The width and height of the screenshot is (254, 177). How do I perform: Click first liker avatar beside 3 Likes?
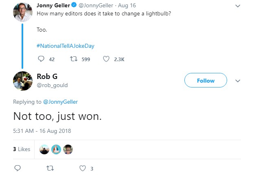pyautogui.click(x=44, y=149)
